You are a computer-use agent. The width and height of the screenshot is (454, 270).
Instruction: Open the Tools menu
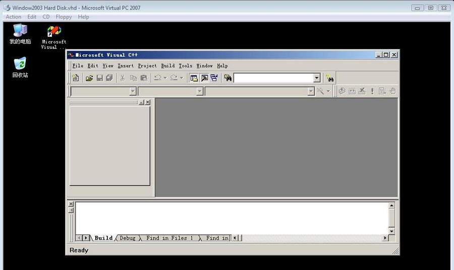click(185, 65)
